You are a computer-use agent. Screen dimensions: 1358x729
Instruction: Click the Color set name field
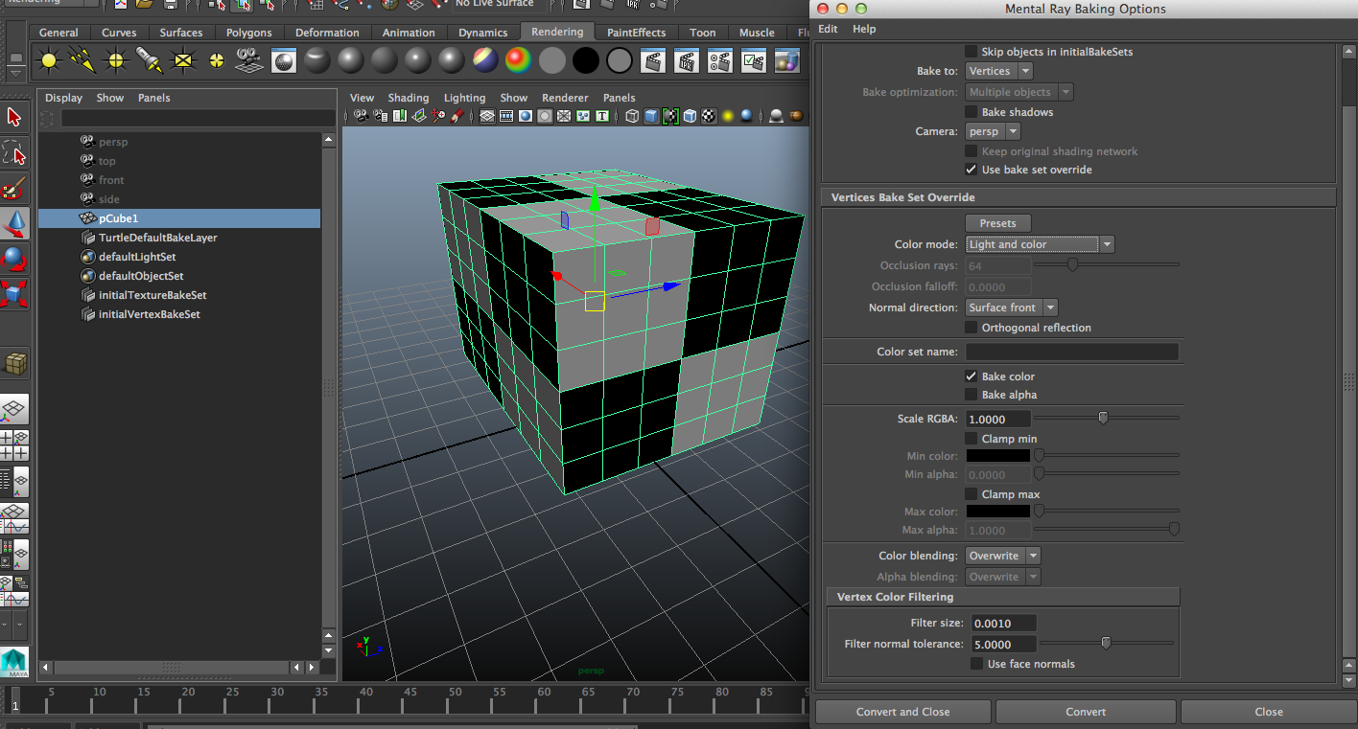(x=1072, y=352)
